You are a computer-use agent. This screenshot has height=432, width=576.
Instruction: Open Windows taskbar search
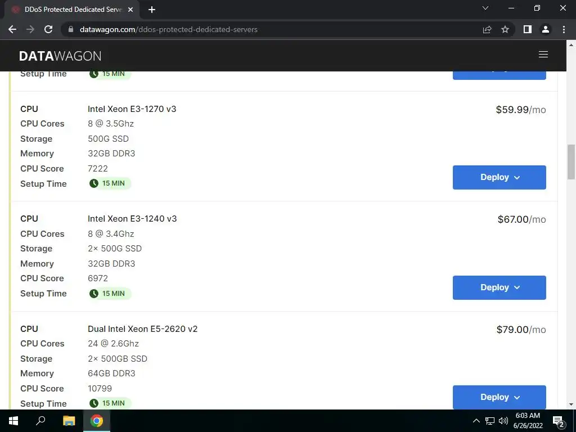[40, 421]
